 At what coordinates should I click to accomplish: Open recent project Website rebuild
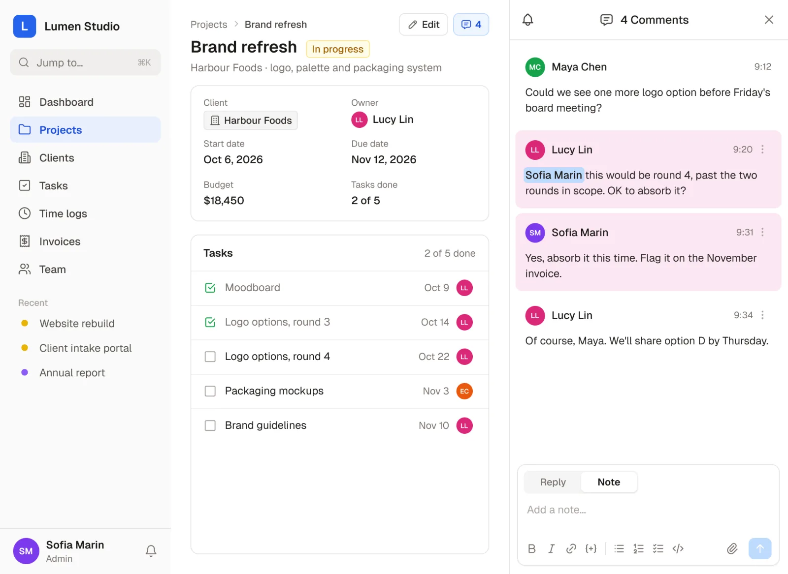coord(77,324)
